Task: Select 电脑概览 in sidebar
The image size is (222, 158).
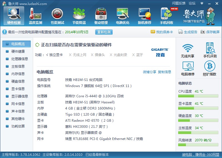Action: pyautogui.click(x=16, y=44)
